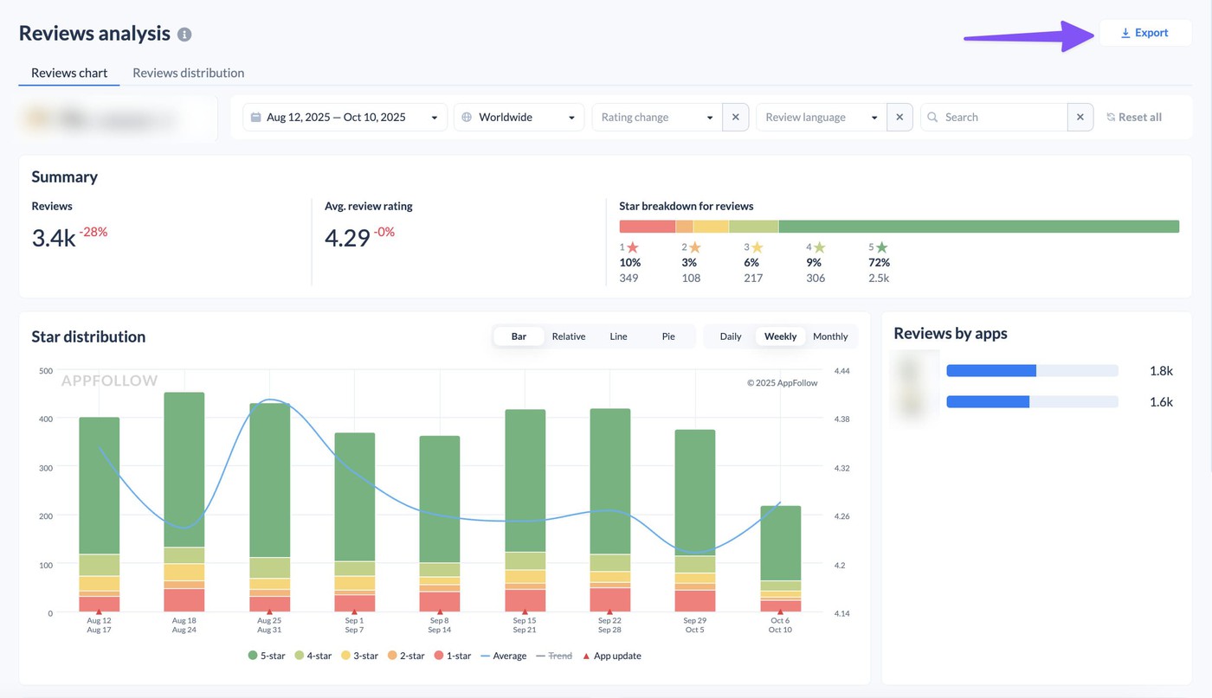Screen dimensions: 1212x698
Task: Click the calendar icon in date picker
Action: (x=256, y=117)
